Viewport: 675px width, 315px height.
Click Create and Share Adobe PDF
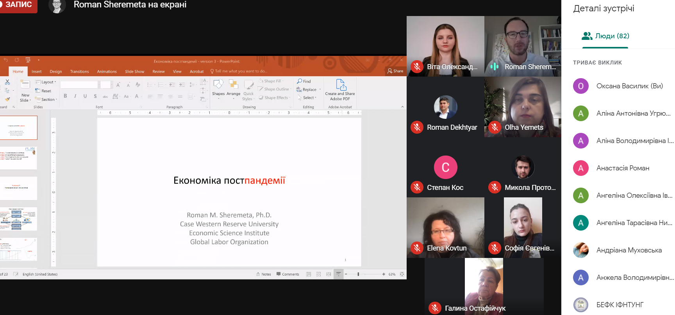[x=340, y=90]
